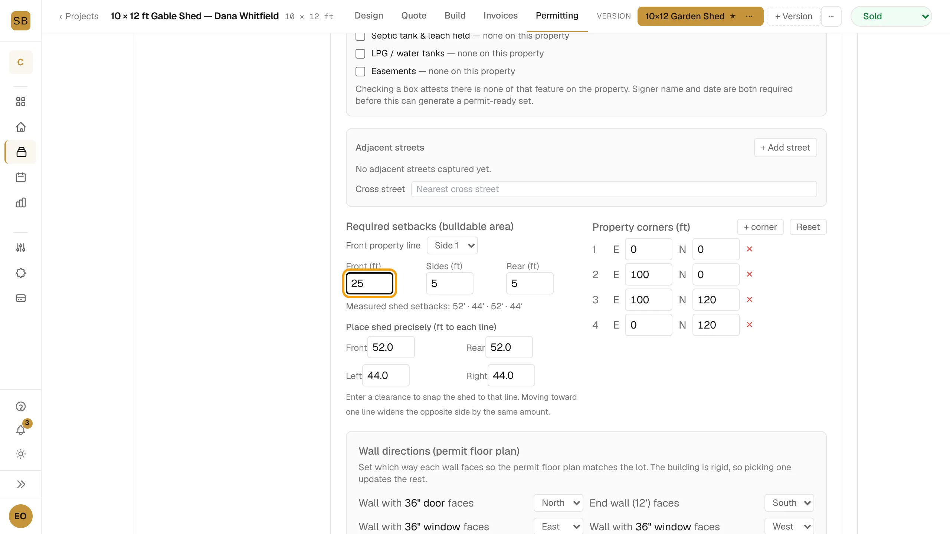Click the + Add street button
Image resolution: width=950 pixels, height=534 pixels.
785,148
